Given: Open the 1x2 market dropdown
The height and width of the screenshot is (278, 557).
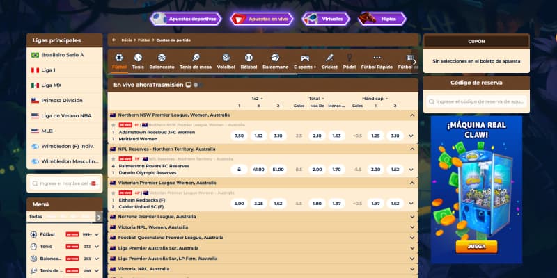Looking at the screenshot, I should pos(259,99).
